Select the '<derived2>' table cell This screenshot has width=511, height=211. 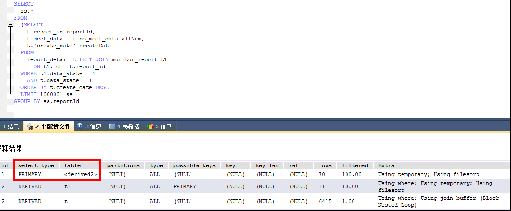coord(81,174)
